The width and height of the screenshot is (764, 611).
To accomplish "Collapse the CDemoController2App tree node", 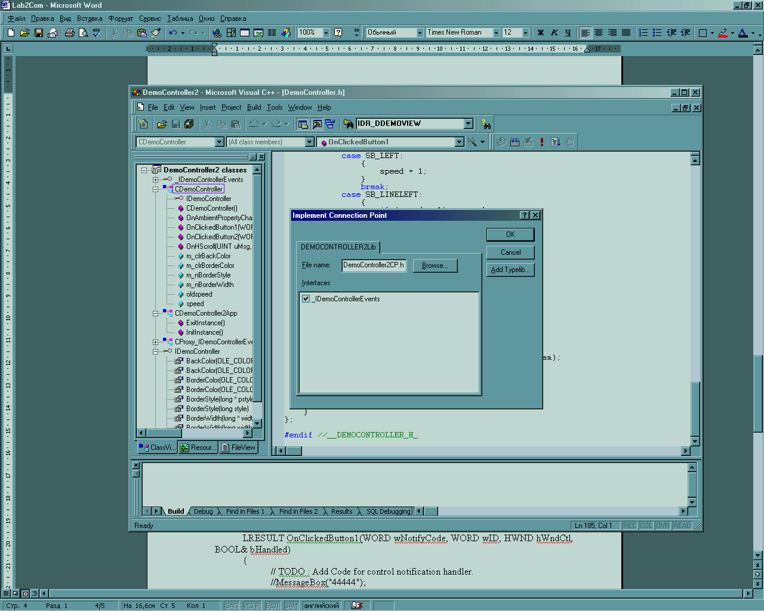I will [x=155, y=313].
